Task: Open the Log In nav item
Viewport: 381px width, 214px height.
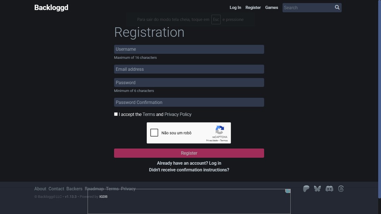Action: 235,8
